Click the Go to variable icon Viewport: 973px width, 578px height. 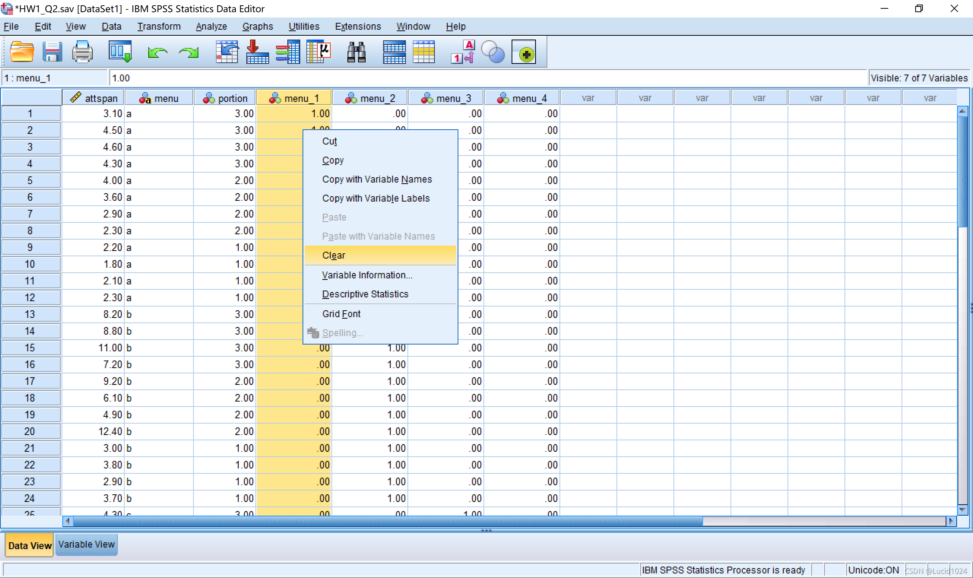[x=257, y=52]
